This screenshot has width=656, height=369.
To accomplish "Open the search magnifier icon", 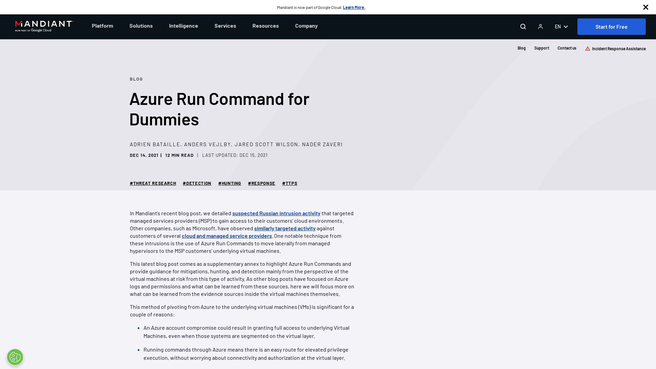I will tap(523, 27).
